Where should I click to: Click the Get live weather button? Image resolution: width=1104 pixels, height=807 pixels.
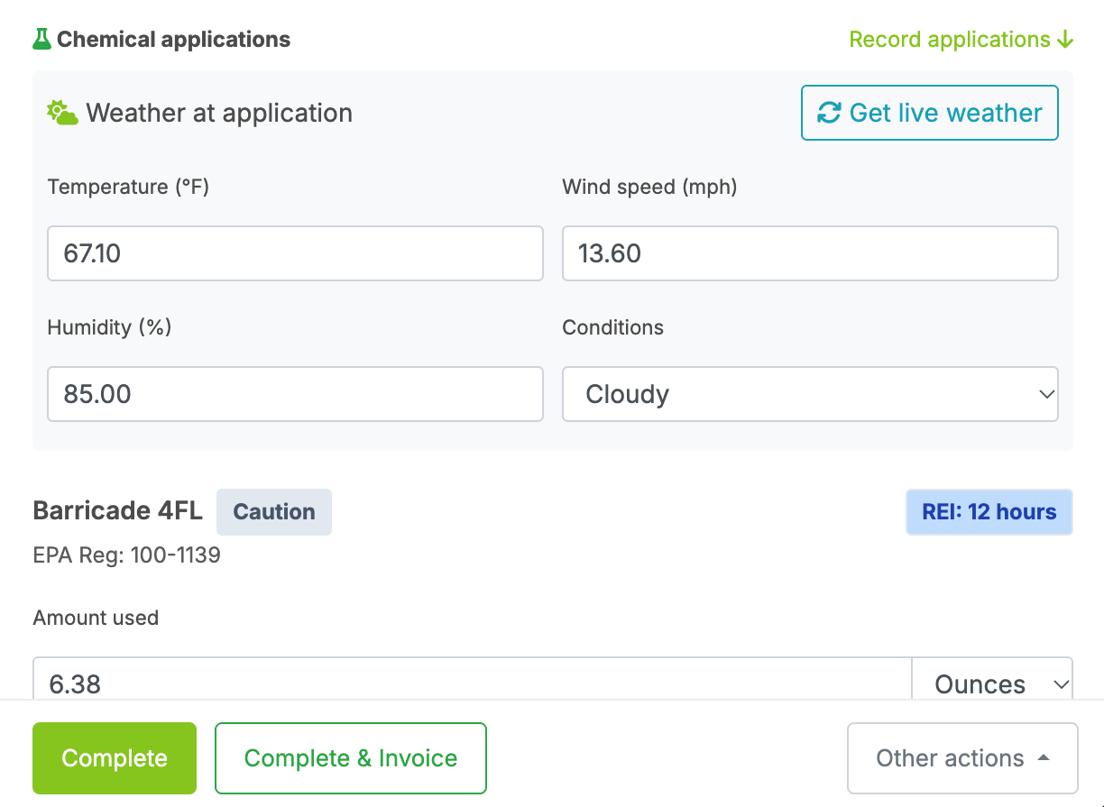pos(930,113)
